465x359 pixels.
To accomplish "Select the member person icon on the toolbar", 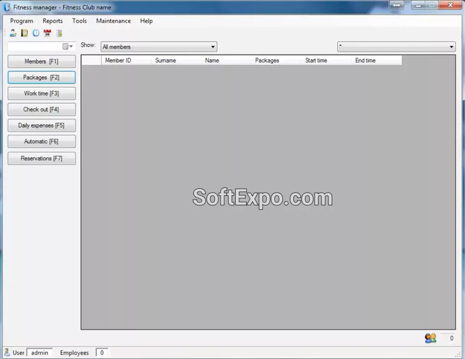I will [13, 33].
